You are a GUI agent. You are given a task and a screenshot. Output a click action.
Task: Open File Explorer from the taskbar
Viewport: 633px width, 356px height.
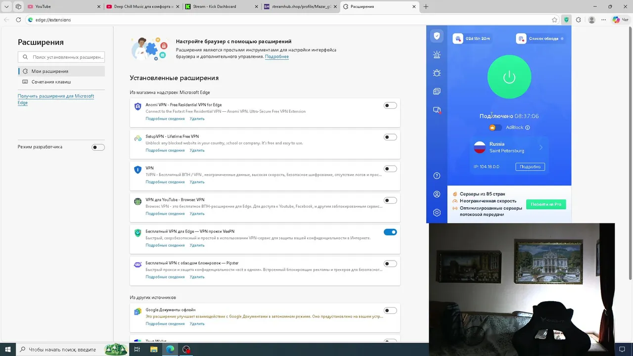click(x=154, y=350)
